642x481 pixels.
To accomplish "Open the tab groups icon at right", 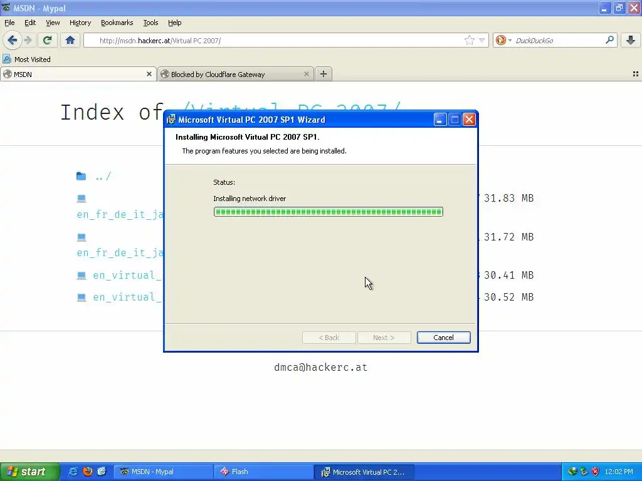I will [636, 74].
